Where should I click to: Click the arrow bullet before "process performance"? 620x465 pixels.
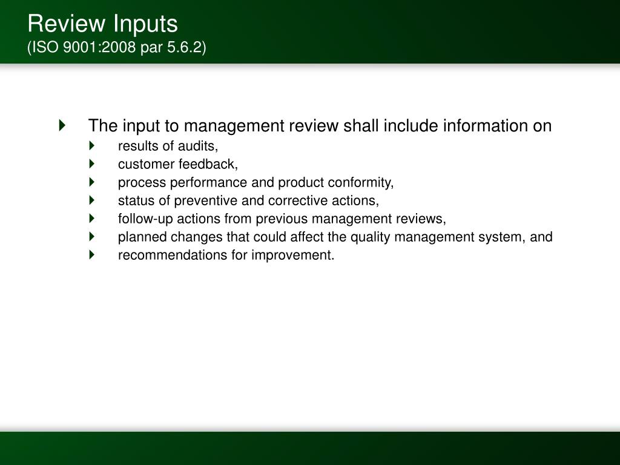(x=92, y=182)
